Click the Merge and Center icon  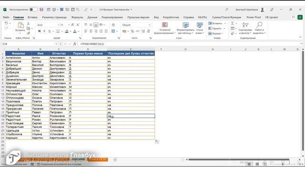pos(113,31)
